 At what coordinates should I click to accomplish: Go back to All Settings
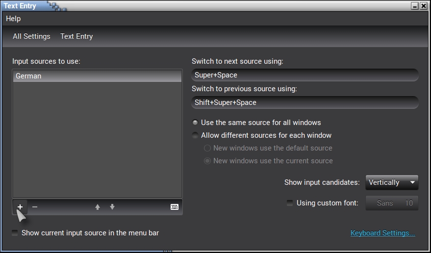pyautogui.click(x=31, y=36)
